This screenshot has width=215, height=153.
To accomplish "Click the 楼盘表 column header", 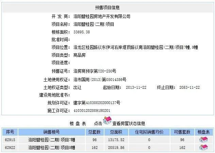I will tap(204, 132).
